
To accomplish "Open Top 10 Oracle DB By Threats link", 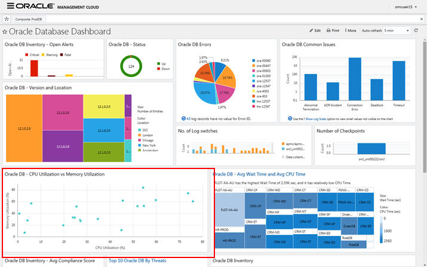I will 137,261.
